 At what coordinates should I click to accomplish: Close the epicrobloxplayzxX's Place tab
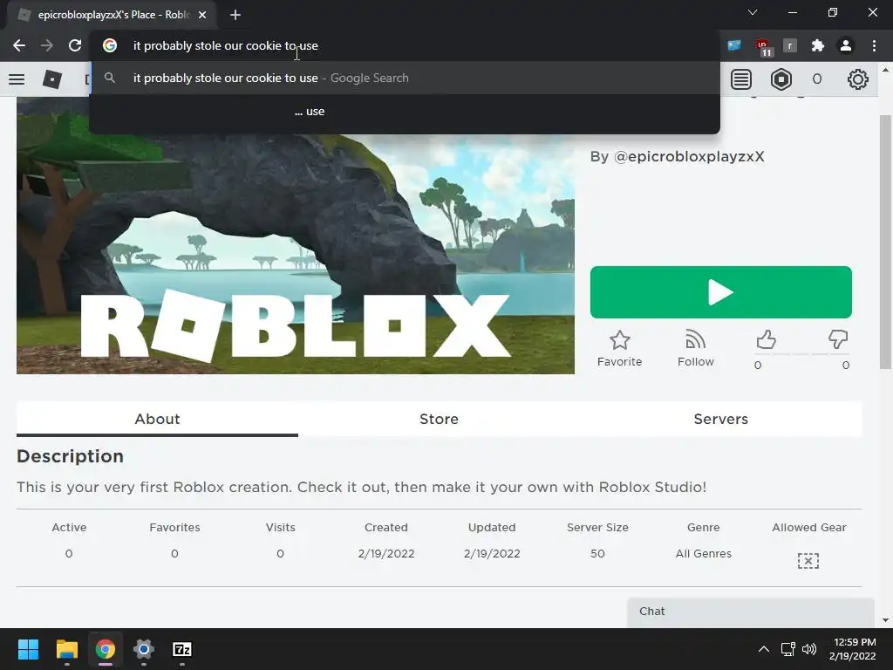pos(202,15)
